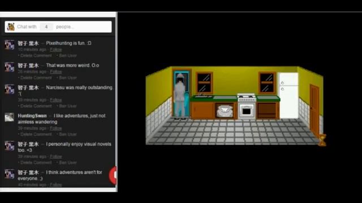Open avatar beside 'Pixelhunting is fun' comment
This screenshot has height=203, width=362.
10,45
